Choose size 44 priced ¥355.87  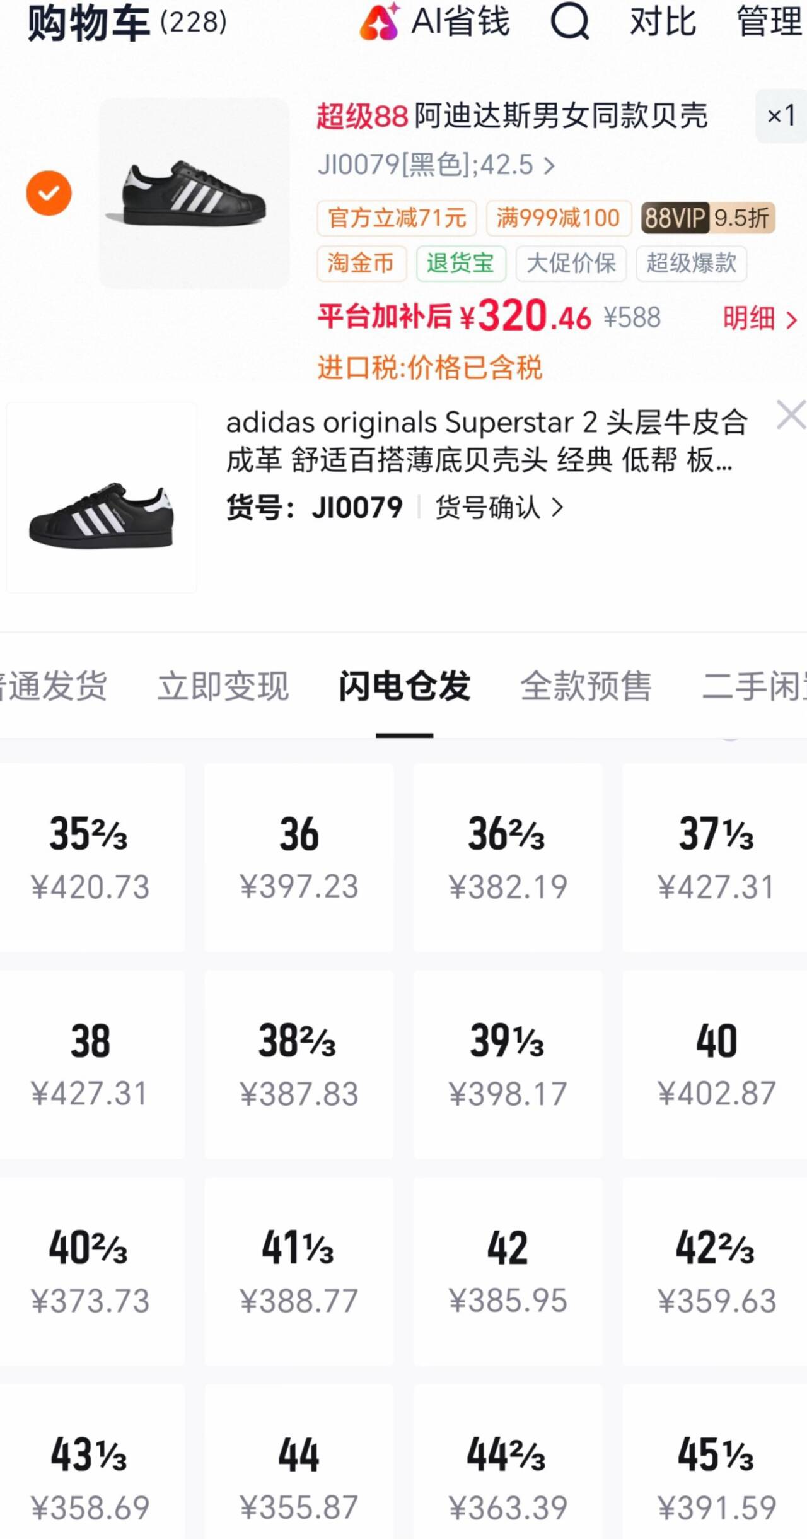[299, 1471]
